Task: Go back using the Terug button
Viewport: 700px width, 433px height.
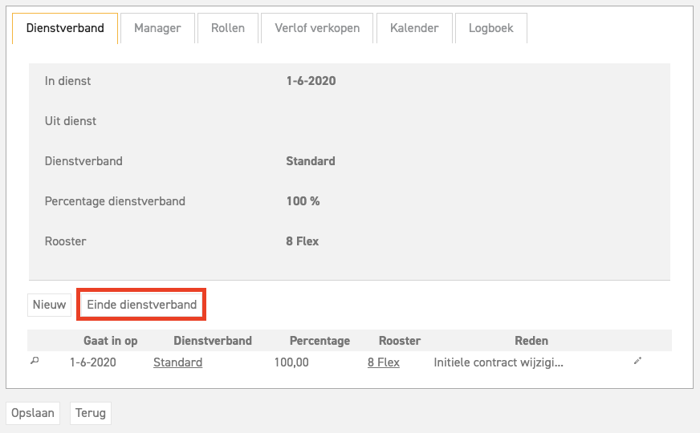Action: (x=91, y=413)
